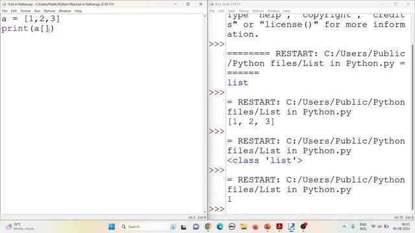The image size is (415, 233).
Task: Launch Microsoft Edge from the taskbar
Action: [x=220, y=227]
